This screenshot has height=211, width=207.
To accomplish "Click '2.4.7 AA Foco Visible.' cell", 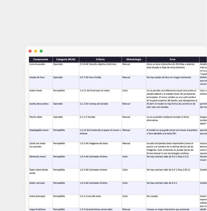I will [x=100, y=82].
